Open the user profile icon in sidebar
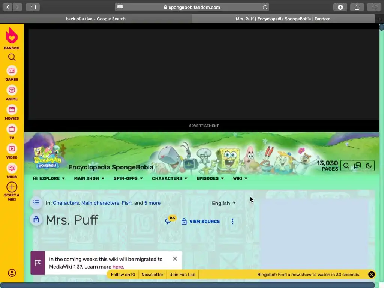Viewport: 384px width, 288px height. pyautogui.click(x=12, y=273)
